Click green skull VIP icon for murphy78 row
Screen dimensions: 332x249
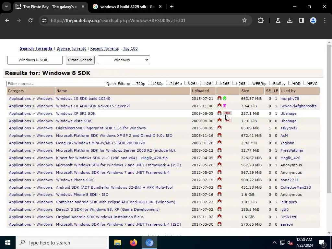tap(224, 98)
